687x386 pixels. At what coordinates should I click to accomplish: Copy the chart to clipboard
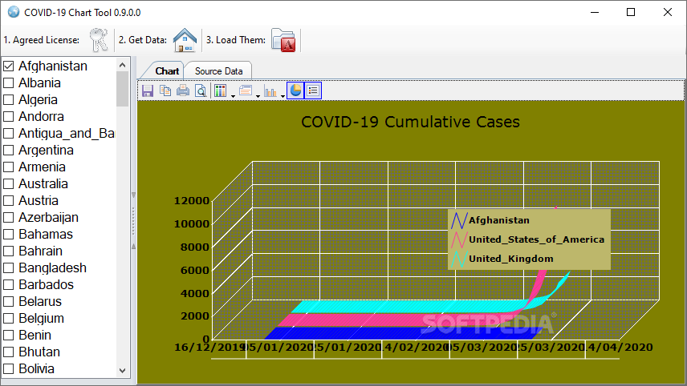point(165,90)
